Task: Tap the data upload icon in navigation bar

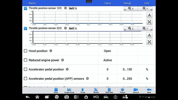Action: click(x=115, y=97)
